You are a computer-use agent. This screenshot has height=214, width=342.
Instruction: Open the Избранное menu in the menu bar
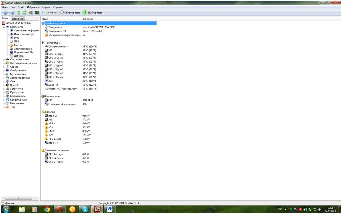coord(33,7)
